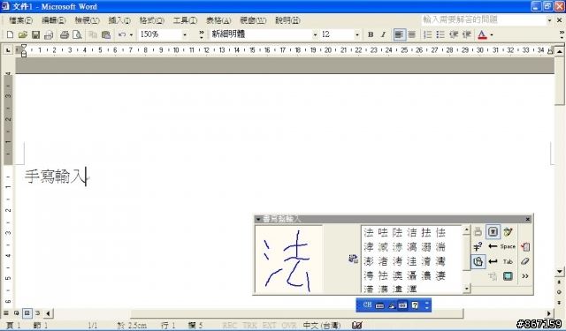Open the 檢視 View menu
This screenshot has height=331, width=566.
87,20
